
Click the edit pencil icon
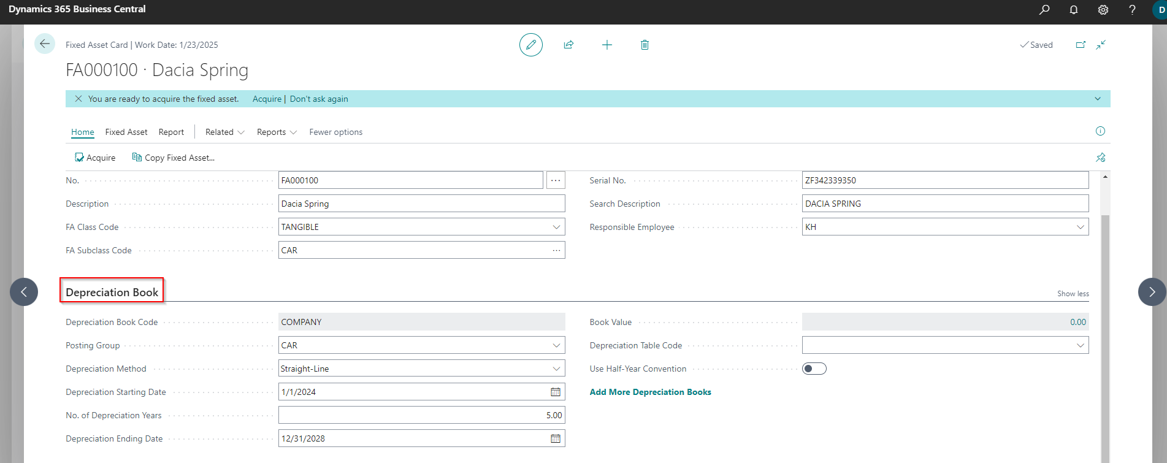tap(531, 45)
